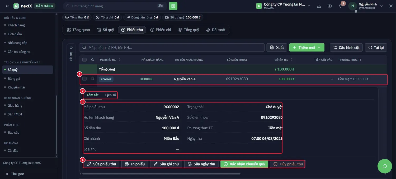Click the horizontal scrollbar under the table
The image size is (396, 179).
click(x=161, y=174)
